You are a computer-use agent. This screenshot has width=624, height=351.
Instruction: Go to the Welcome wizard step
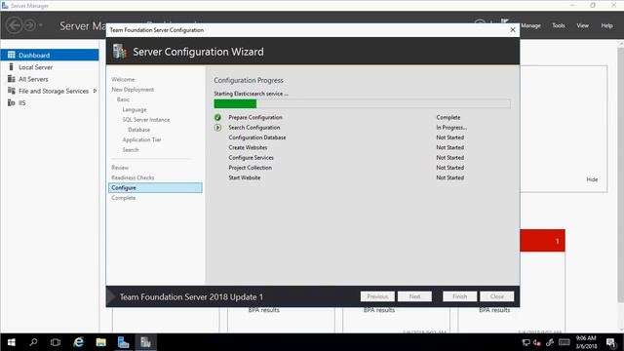click(123, 79)
